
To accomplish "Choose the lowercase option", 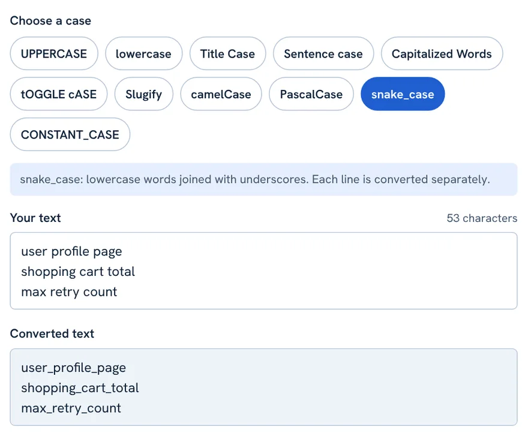I will pyautogui.click(x=143, y=53).
